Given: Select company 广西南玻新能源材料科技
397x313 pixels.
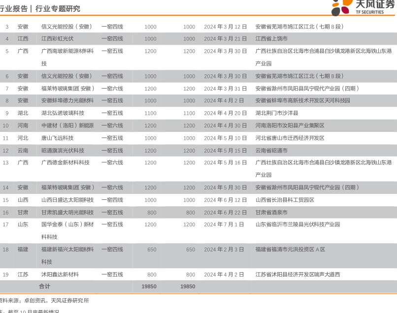Looking at the screenshot, I should [67, 57].
